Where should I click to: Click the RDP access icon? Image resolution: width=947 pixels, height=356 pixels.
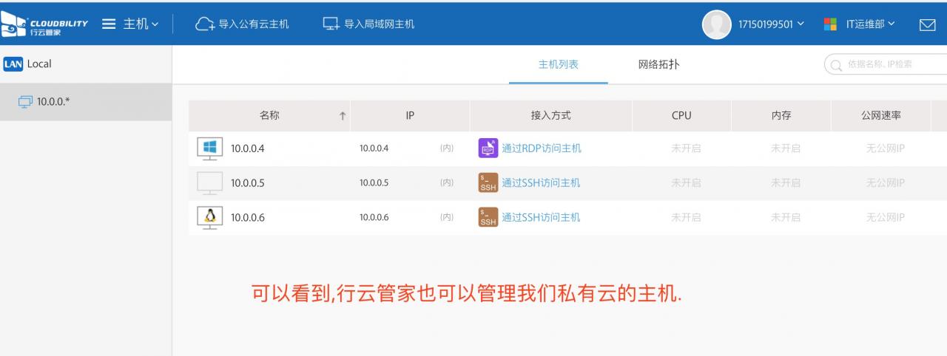point(488,148)
